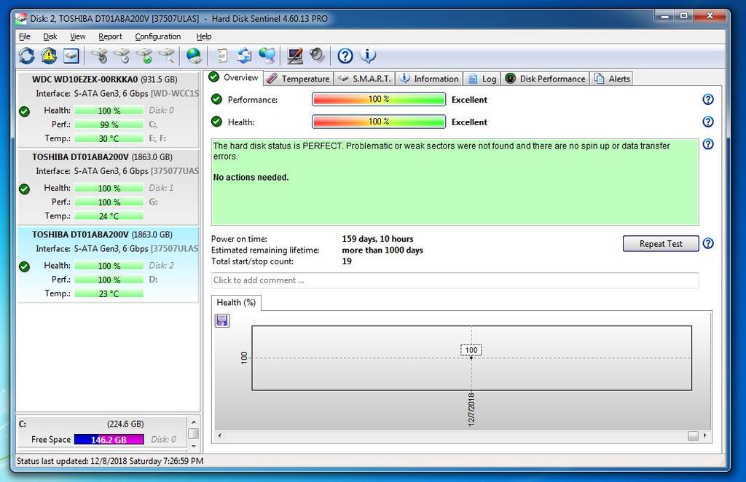The image size is (746, 482).
Task: Switch to the Disk Performance tab
Action: [545, 79]
